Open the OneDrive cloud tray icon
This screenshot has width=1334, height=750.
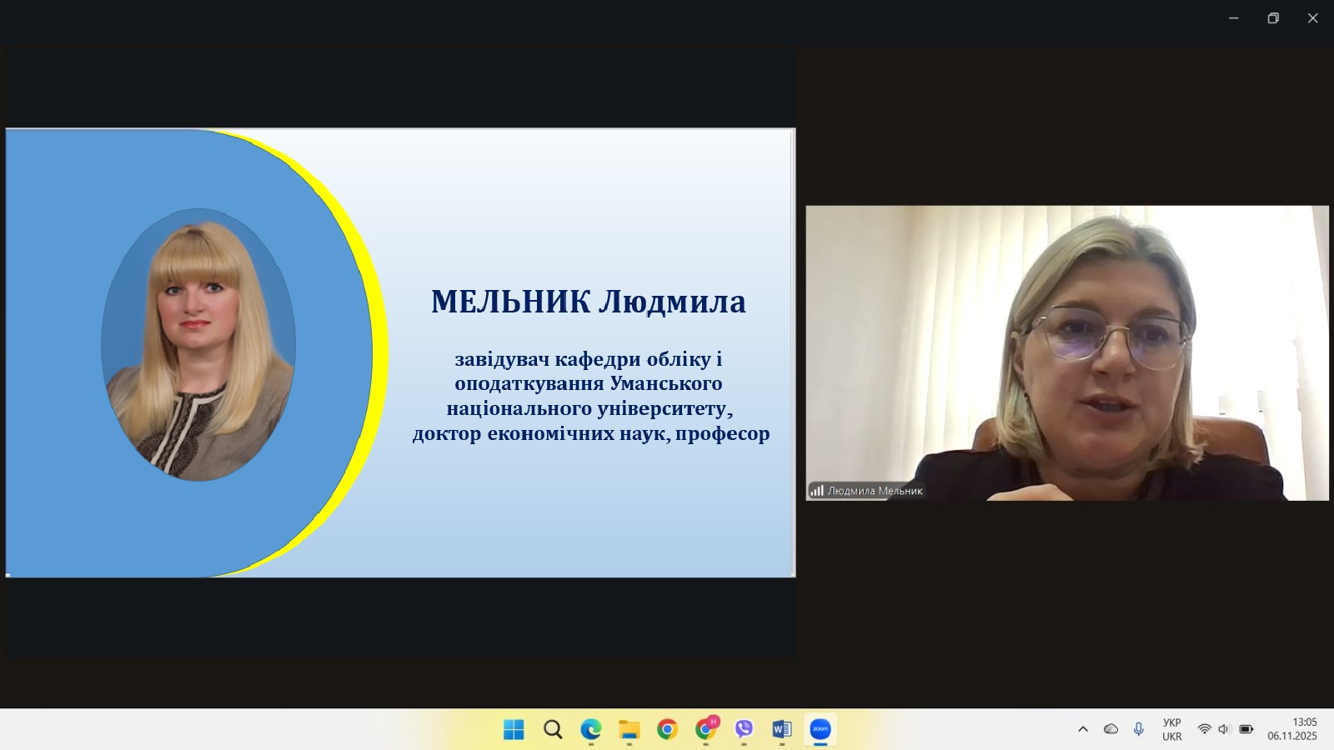[1111, 730]
